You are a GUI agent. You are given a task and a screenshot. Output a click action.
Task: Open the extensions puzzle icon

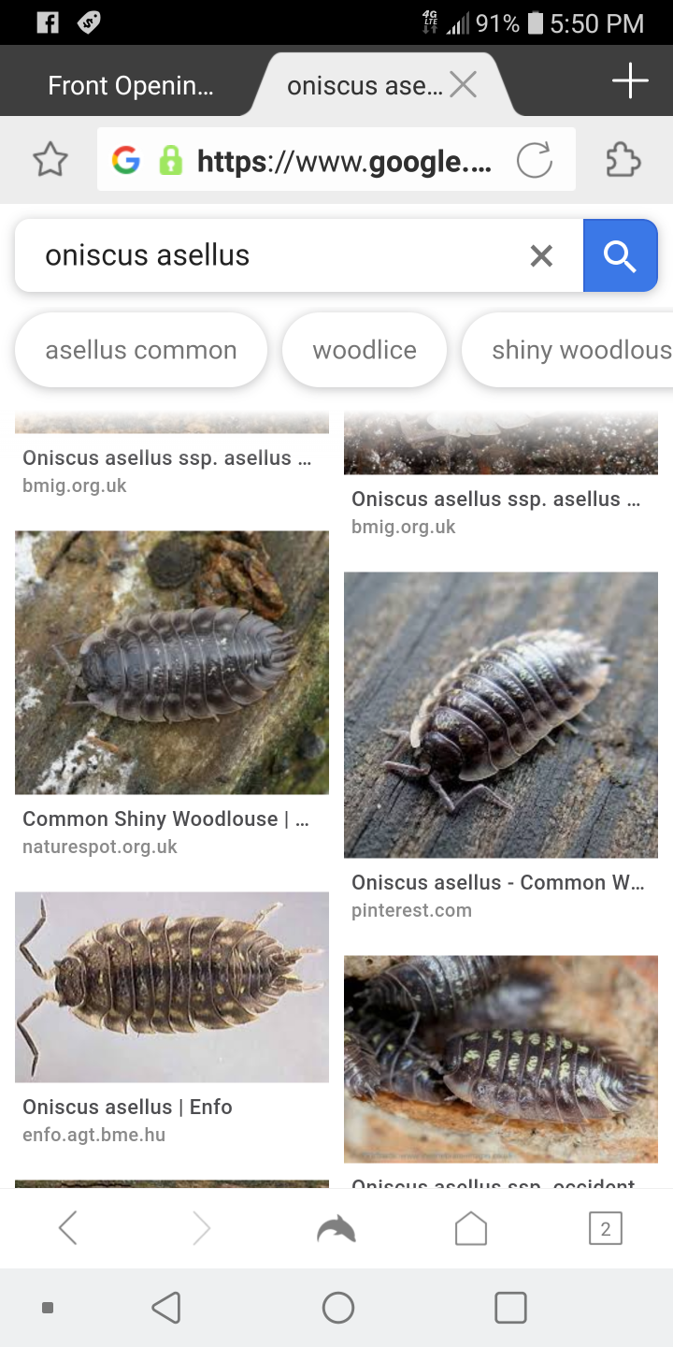tap(623, 160)
